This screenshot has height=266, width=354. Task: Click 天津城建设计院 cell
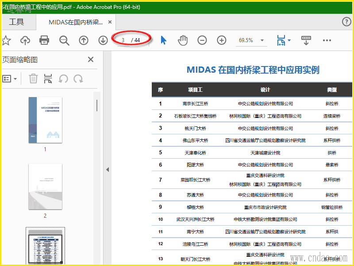265,153
